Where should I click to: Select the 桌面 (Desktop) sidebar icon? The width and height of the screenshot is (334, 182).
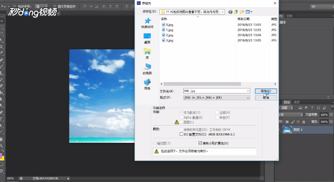coord(147,38)
